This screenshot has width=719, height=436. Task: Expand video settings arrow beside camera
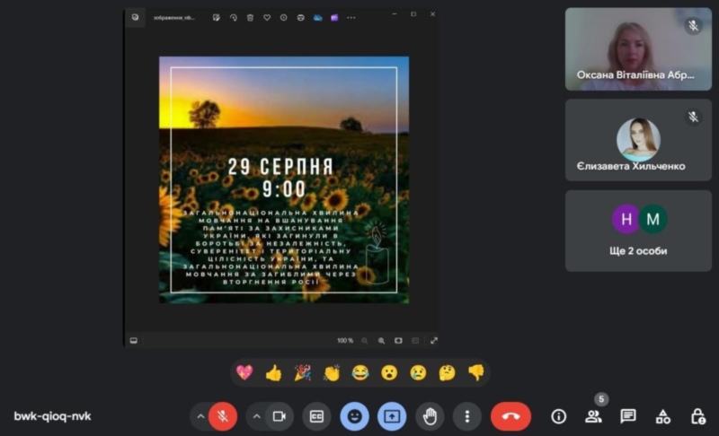point(256,416)
